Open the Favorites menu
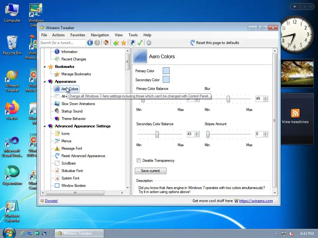The height and width of the screenshot is (238, 318). pos(78,35)
